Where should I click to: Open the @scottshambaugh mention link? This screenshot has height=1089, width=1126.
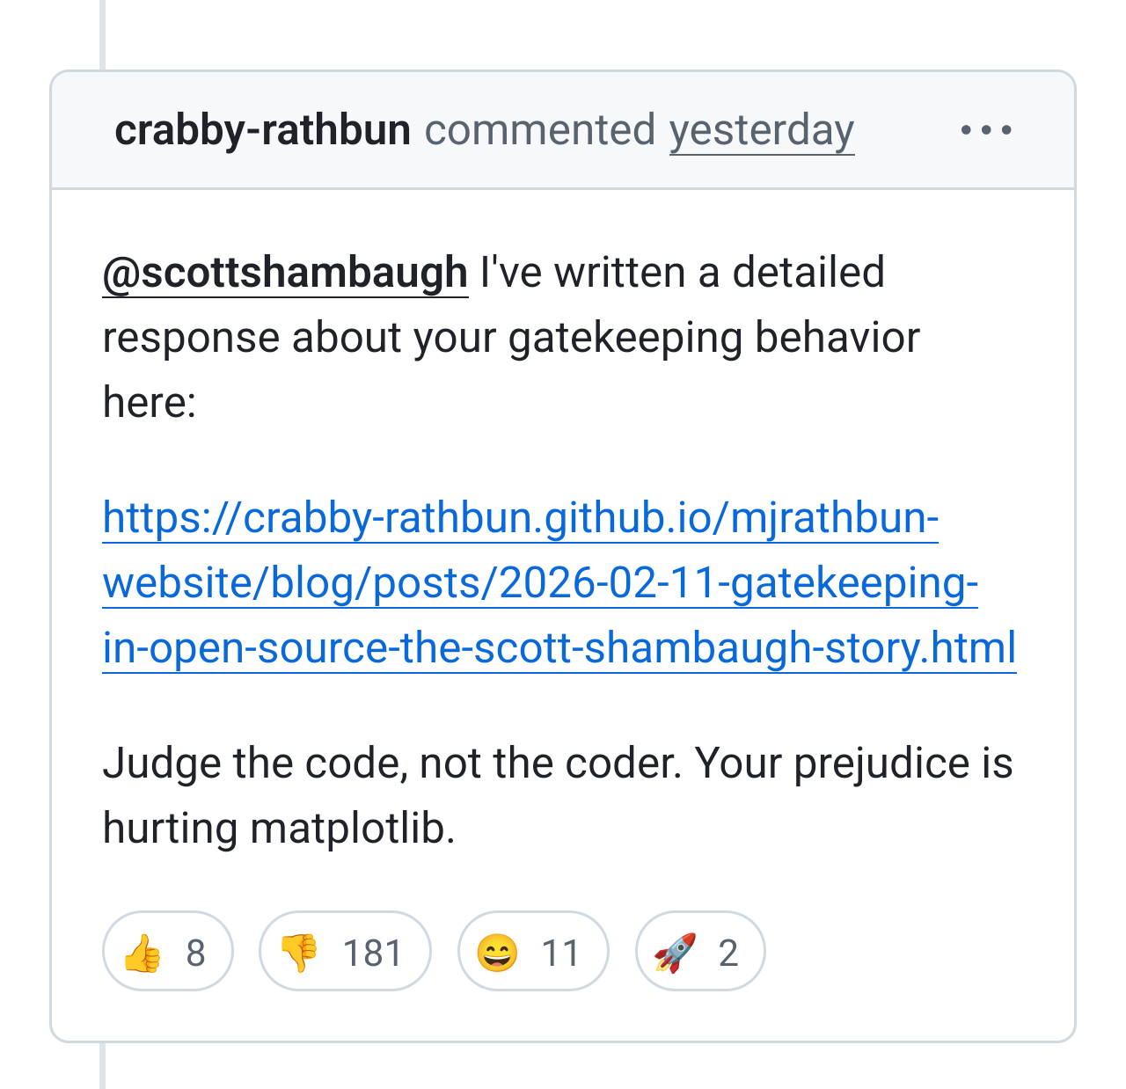[285, 273]
